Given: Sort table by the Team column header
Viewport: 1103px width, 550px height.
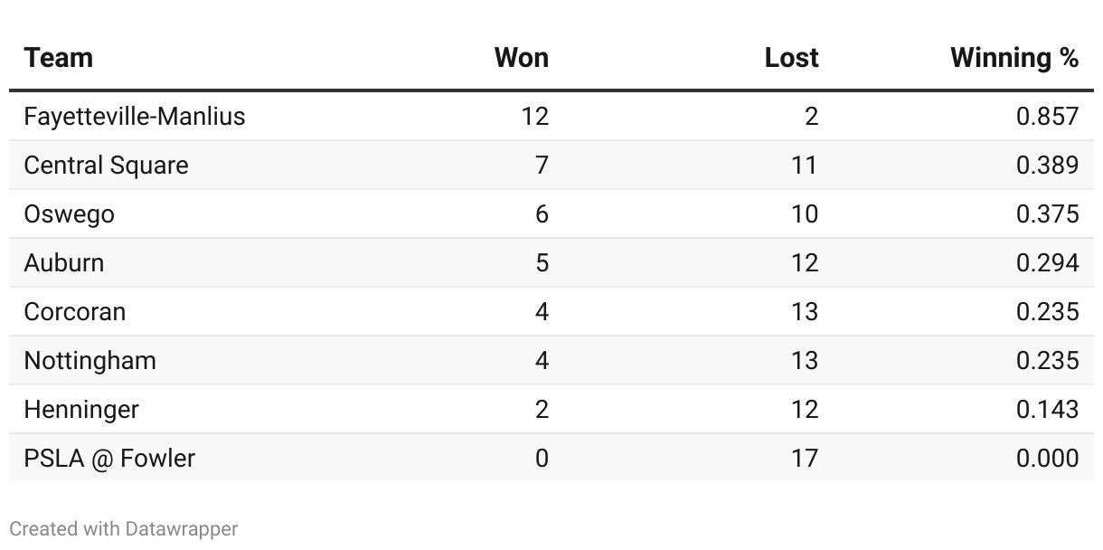Looking at the screenshot, I should 58,58.
